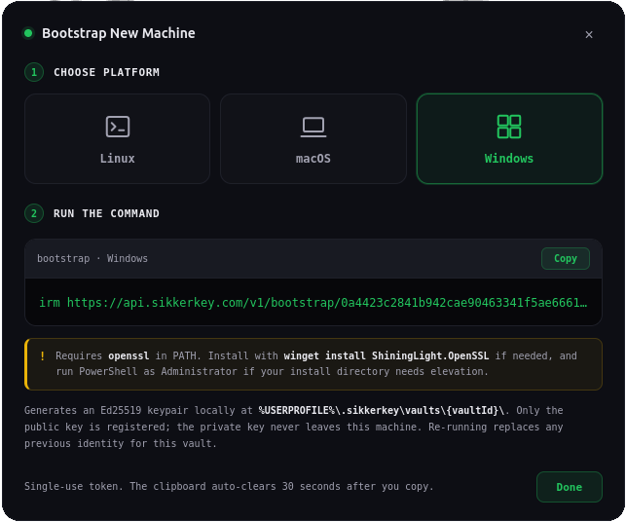The image size is (626, 522).
Task: Click the Linux terminal icon
Action: pyautogui.click(x=118, y=127)
